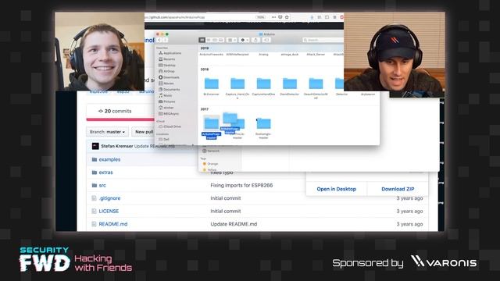500x281 pixels.
Task: Click the Orange tag in rear Finder
Action: [x=210, y=164]
